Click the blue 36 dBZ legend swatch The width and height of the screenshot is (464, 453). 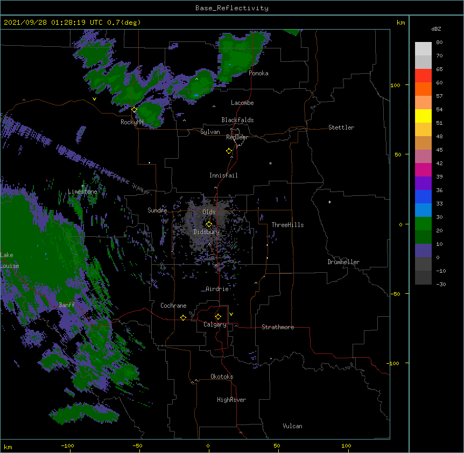pyautogui.click(x=423, y=196)
